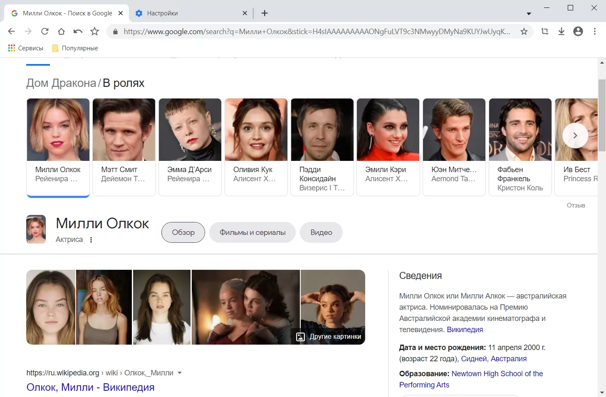Click the Дом Дракона heading link

tap(61, 83)
